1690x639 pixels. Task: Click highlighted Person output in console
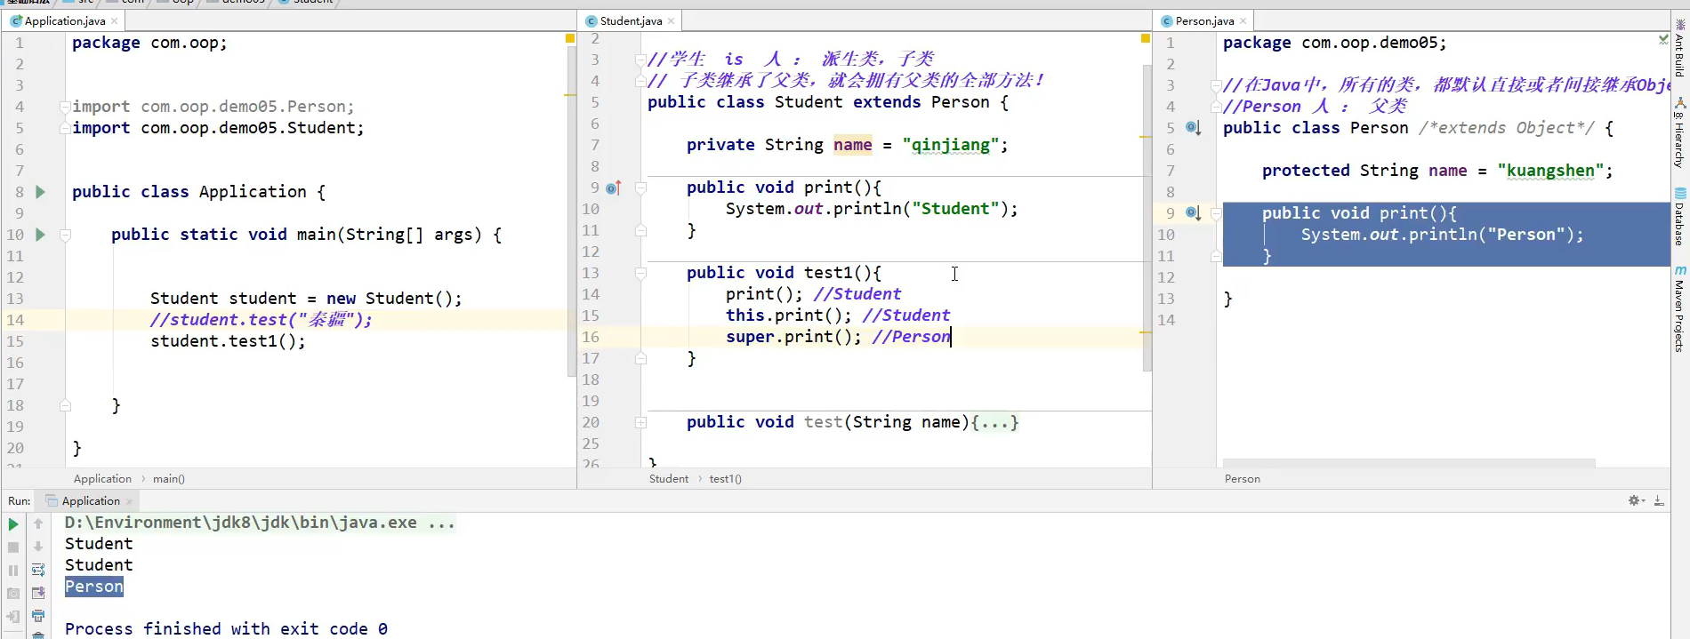pyautogui.click(x=94, y=587)
